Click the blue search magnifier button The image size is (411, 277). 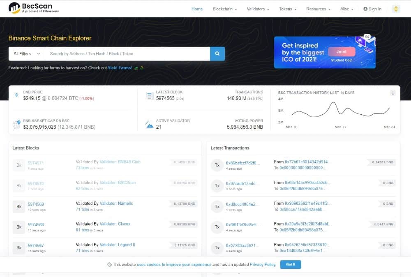[x=217, y=54]
